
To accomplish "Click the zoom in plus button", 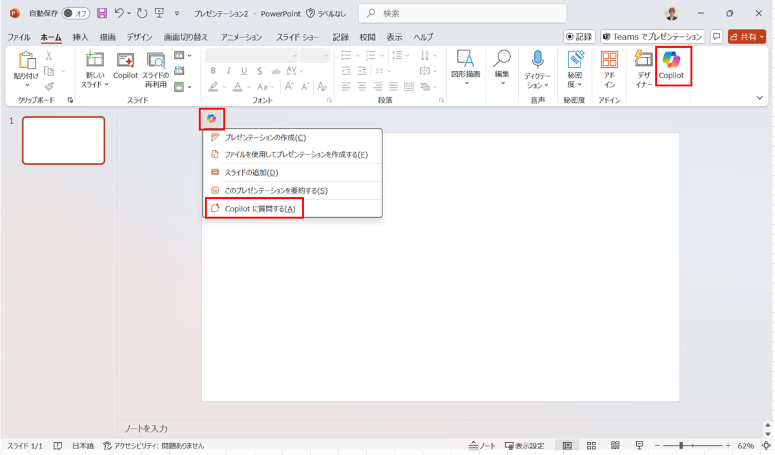I will (728, 446).
